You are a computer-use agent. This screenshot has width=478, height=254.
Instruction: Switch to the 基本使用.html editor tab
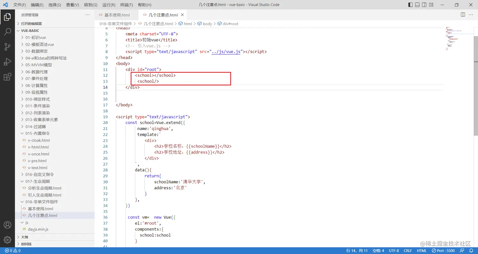pyautogui.click(x=117, y=15)
